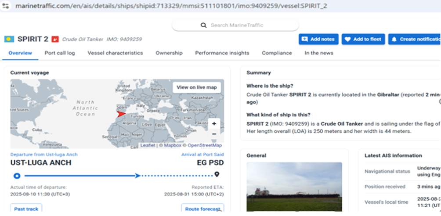Click the Add notes button
Viewport: 441px width, 216px height.
(318, 39)
